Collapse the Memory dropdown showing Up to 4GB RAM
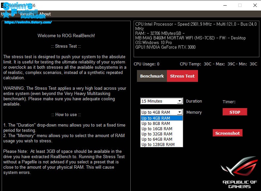The width and height of the screenshot is (261, 191). (161, 112)
